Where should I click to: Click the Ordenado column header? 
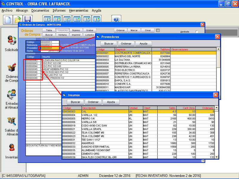pyautogui.click(x=205, y=108)
